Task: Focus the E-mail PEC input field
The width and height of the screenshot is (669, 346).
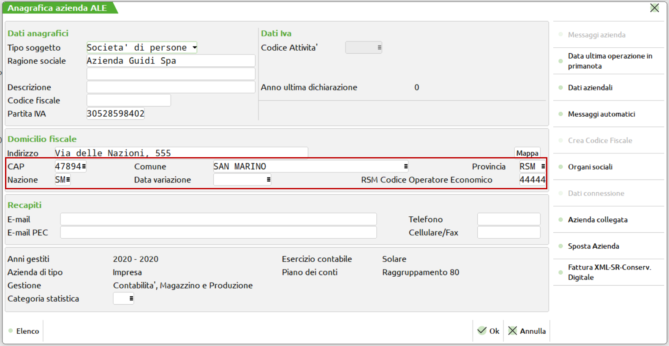Action: coord(218,233)
